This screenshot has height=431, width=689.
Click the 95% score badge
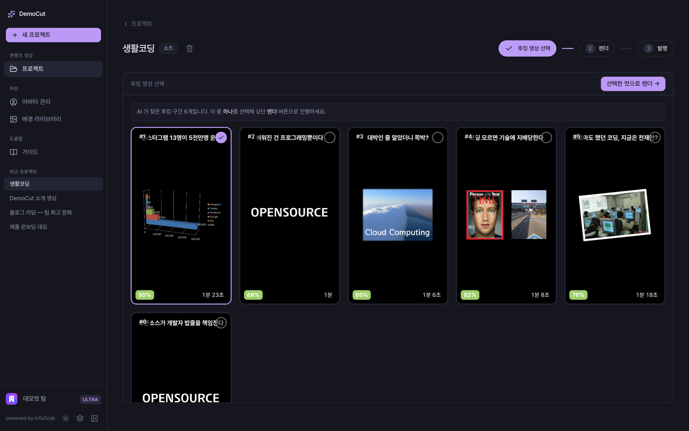click(145, 295)
